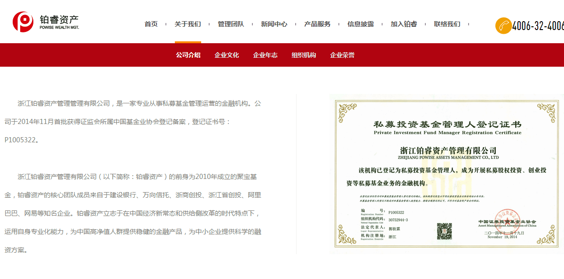Screen dimensions: 564x279
Task: Click the red seal stamp on certificate
Action: pyautogui.click(x=507, y=222)
